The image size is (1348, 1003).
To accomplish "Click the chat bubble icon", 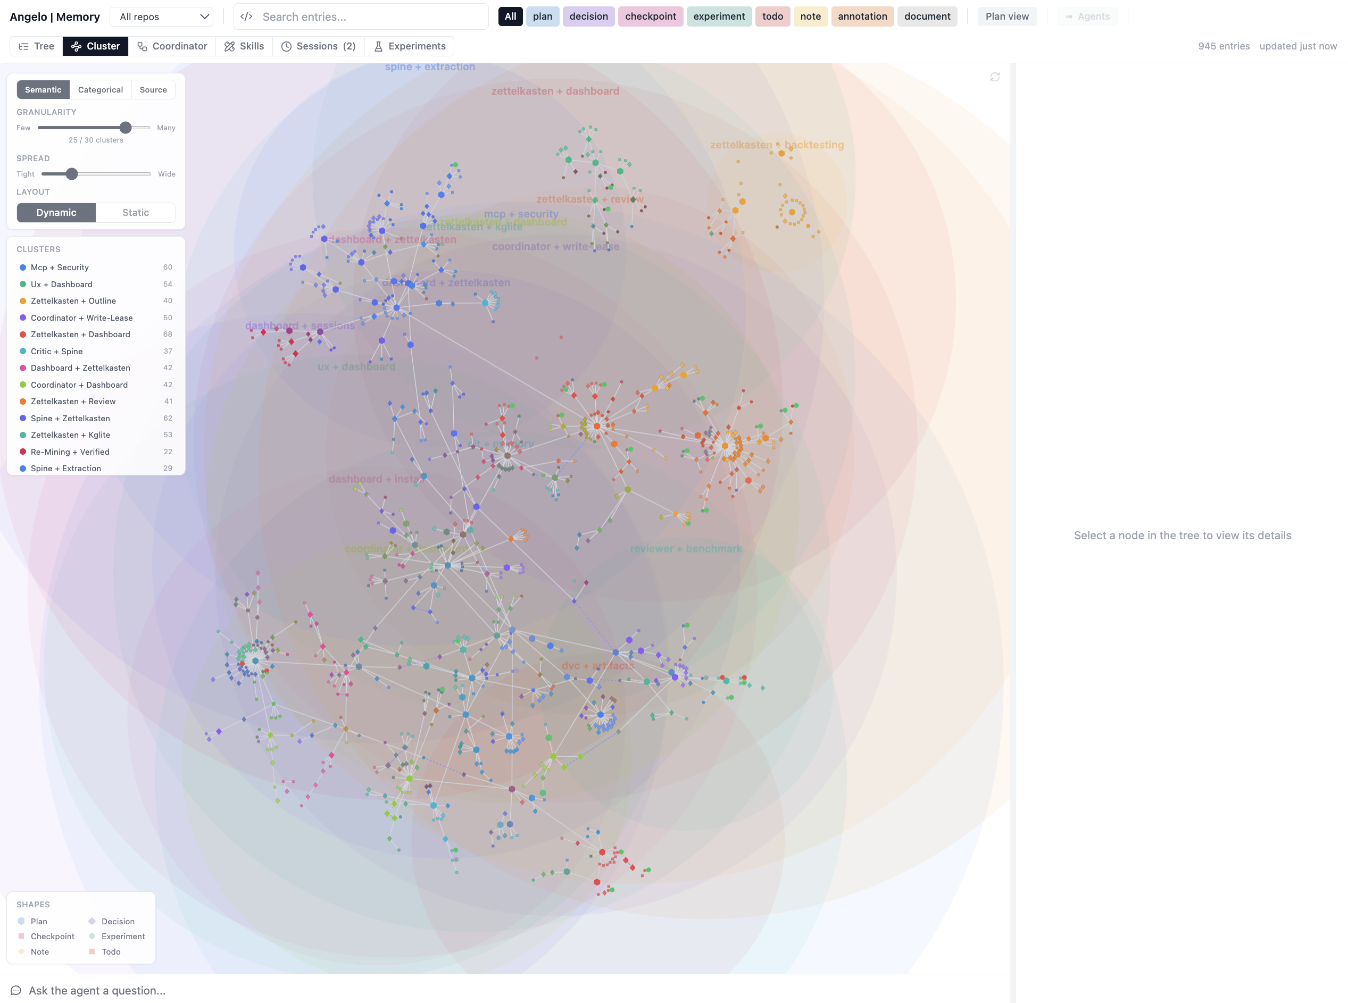I will 16,990.
